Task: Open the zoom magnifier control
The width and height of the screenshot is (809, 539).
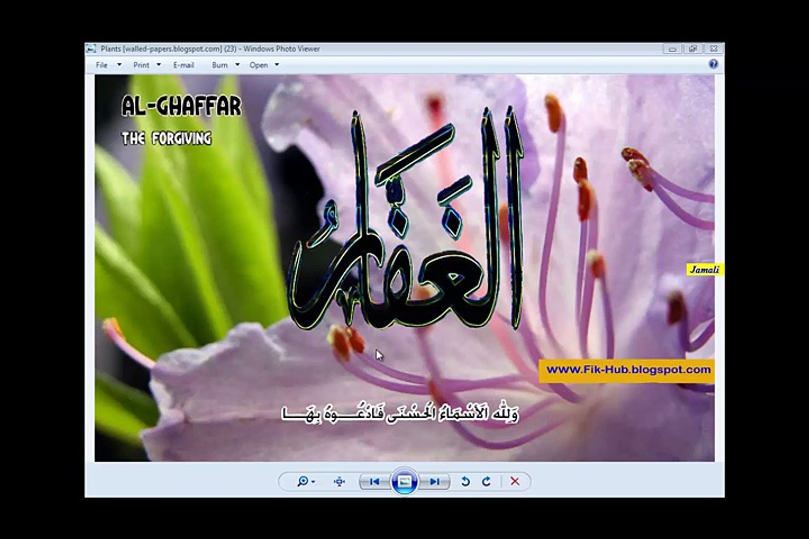Action: tap(302, 482)
